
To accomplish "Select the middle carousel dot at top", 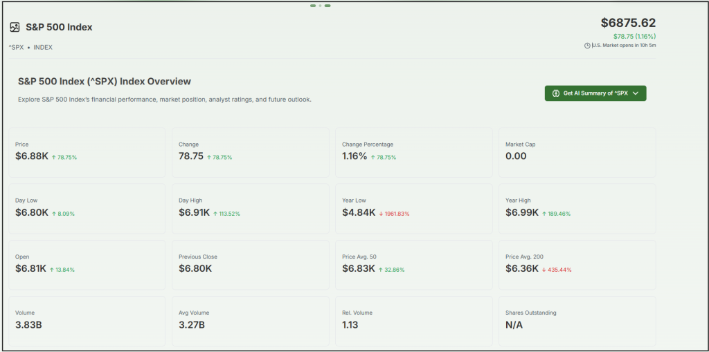I will [320, 6].
